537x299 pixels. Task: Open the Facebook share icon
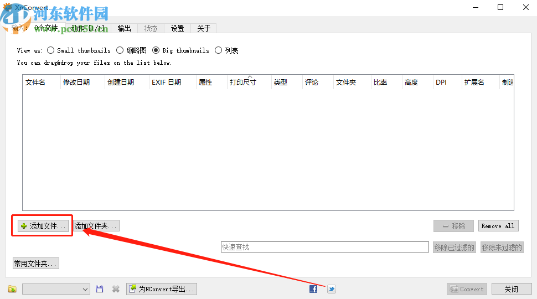313,289
